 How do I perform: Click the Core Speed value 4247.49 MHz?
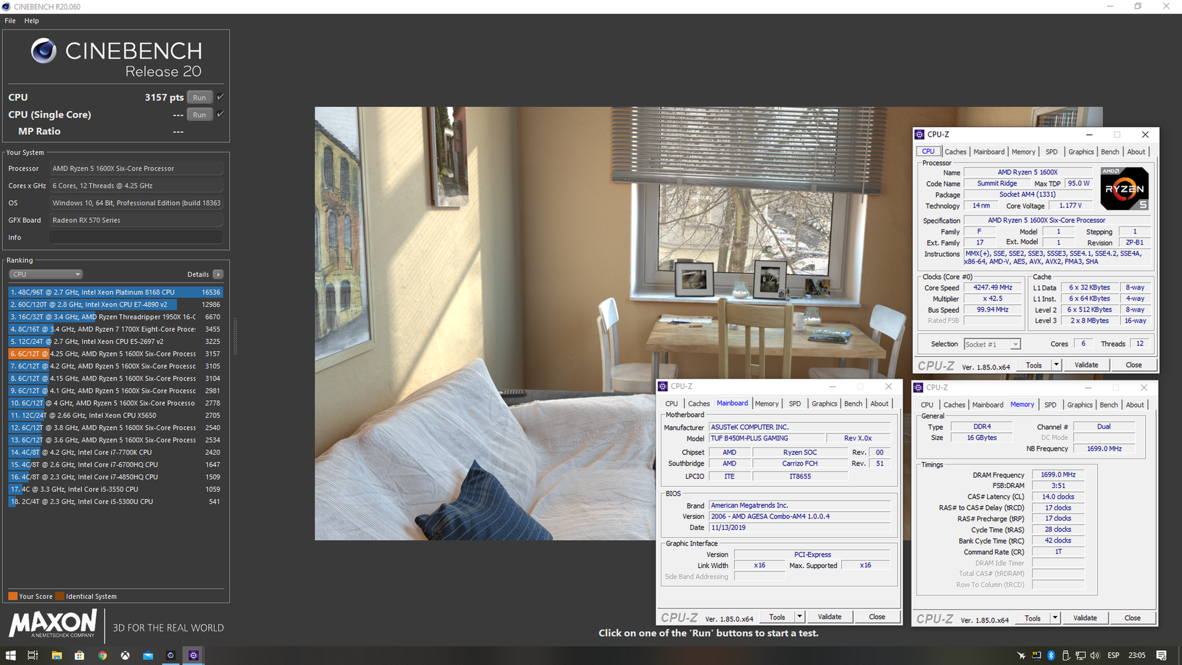(992, 288)
